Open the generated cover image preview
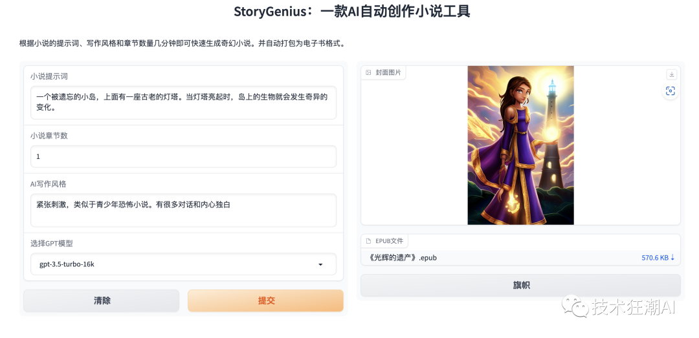The image size is (699, 338). [520, 145]
